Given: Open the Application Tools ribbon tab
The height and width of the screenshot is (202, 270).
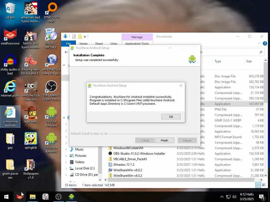Looking at the screenshot, I should 137,43.
